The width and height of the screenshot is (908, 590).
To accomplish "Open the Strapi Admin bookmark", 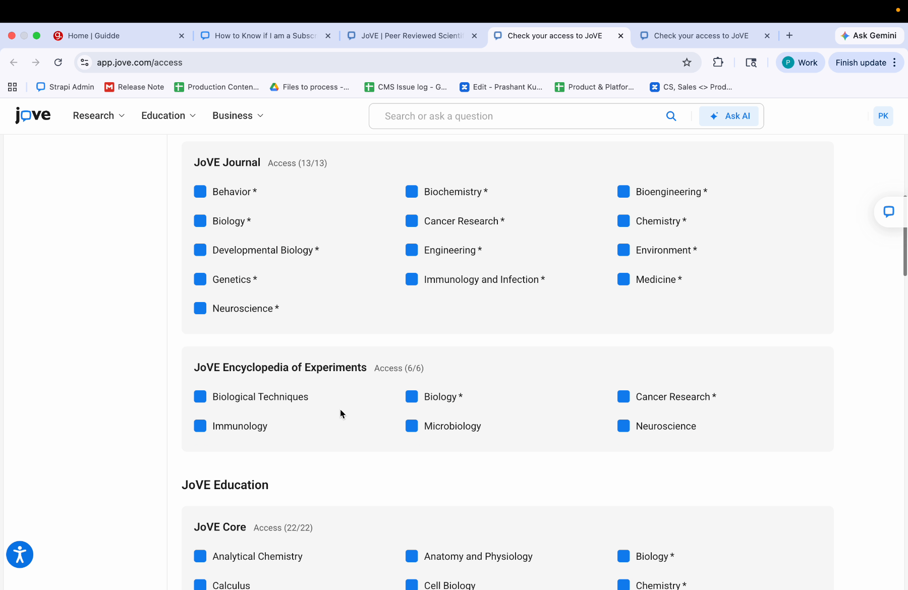I will pos(66,87).
